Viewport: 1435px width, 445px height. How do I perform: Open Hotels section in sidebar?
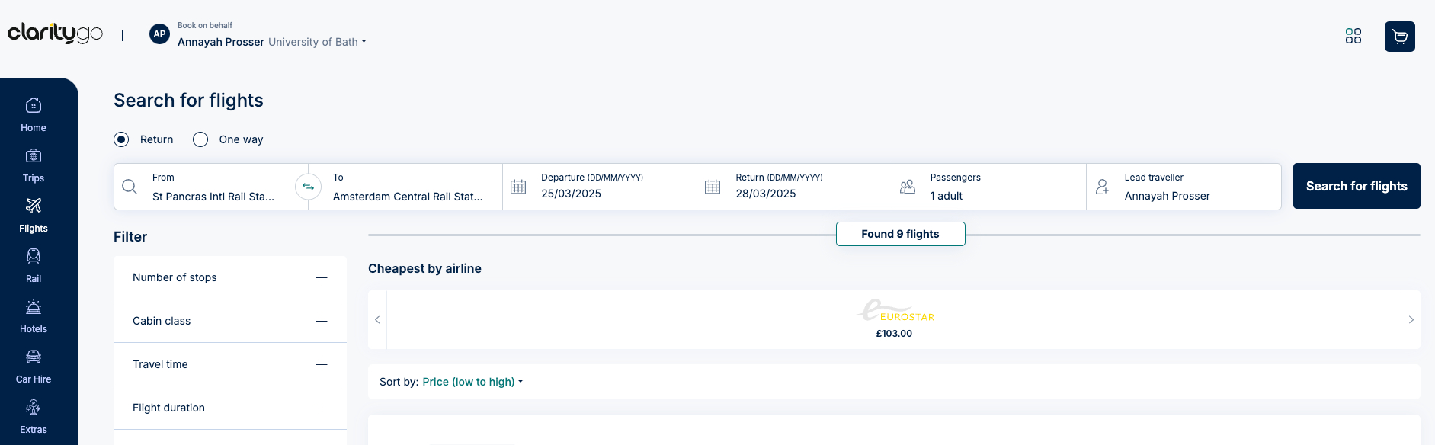click(x=34, y=315)
